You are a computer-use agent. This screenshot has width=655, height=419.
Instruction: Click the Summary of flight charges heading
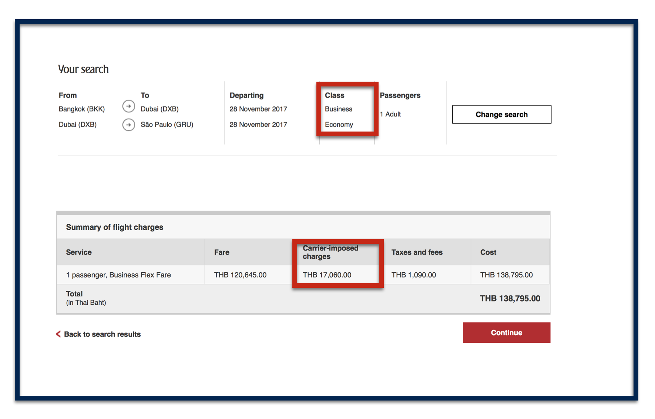115,227
